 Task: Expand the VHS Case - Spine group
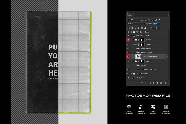pyautogui.click(x=131, y=32)
